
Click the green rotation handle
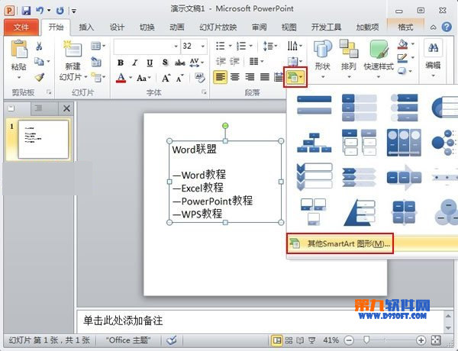click(x=225, y=126)
